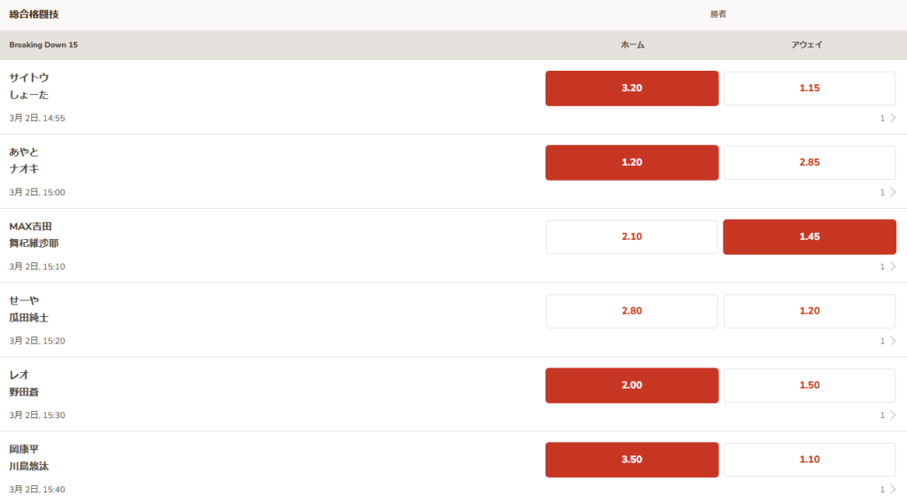
Task: Expand more markets for サイトウ vs しょーた
Action: (x=888, y=118)
